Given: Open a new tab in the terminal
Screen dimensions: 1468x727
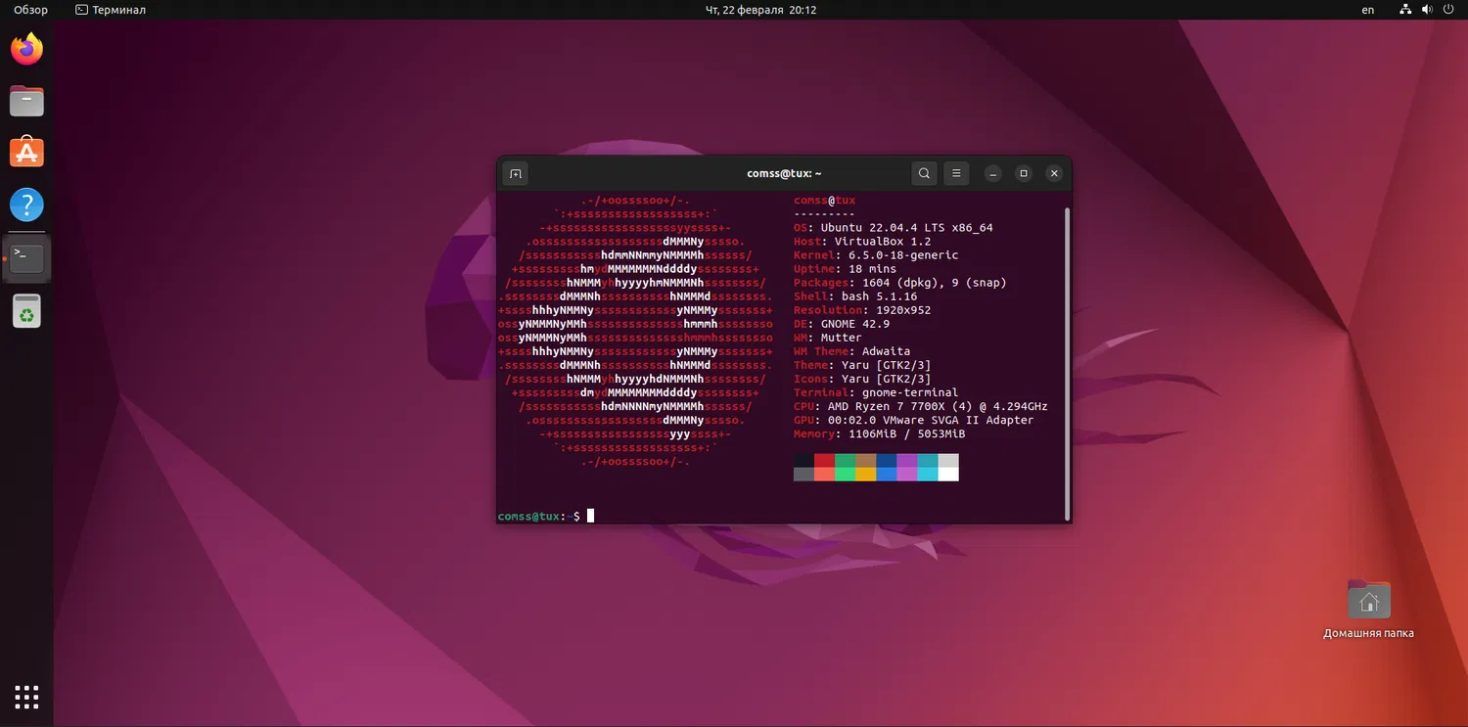Looking at the screenshot, I should point(515,173).
